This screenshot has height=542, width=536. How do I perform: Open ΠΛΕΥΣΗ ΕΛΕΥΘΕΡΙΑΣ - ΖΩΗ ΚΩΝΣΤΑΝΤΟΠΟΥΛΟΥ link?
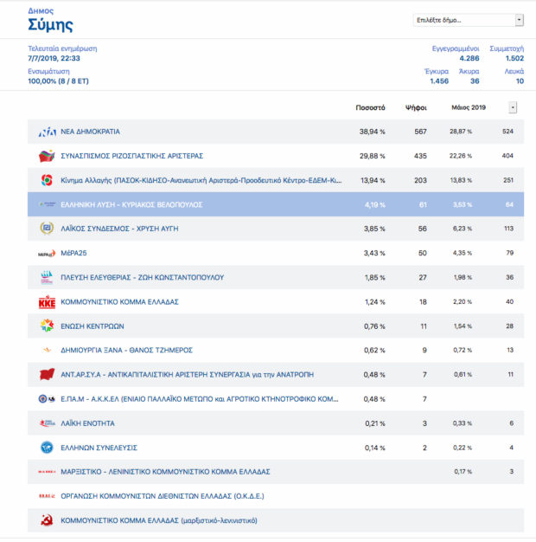point(142,277)
